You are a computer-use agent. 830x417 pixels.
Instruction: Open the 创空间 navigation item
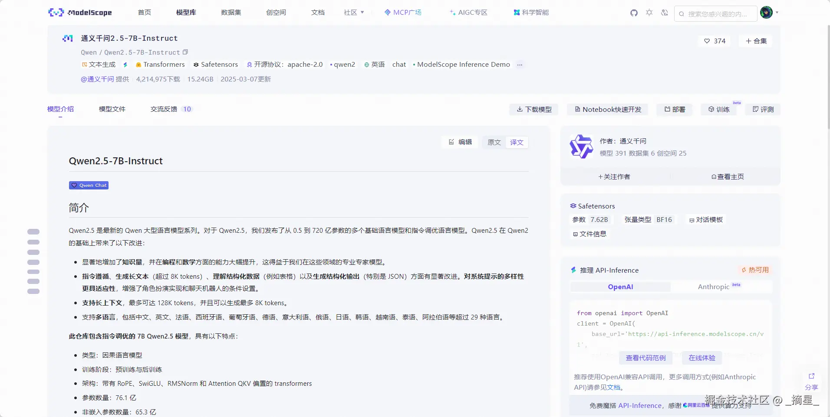[x=276, y=13]
